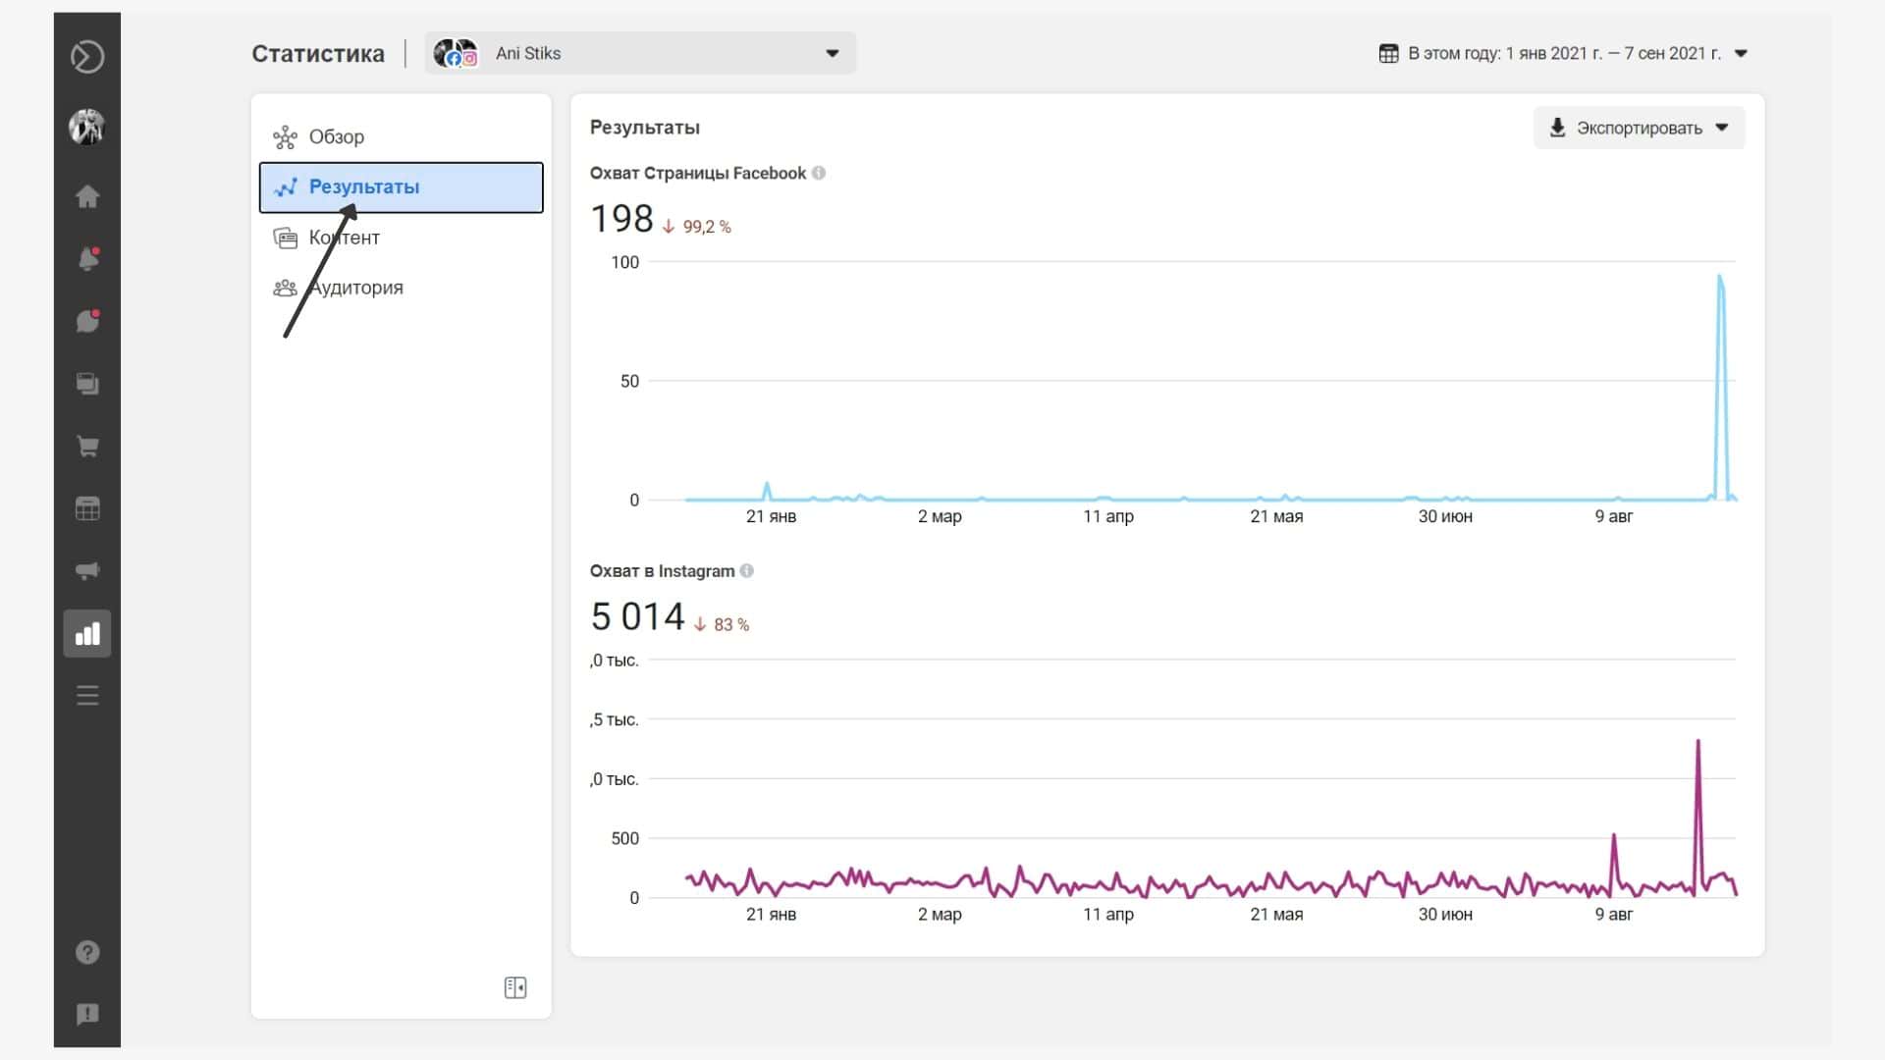Open the Ani Stiks account dropdown
The image size is (1885, 1060).
coord(640,53)
